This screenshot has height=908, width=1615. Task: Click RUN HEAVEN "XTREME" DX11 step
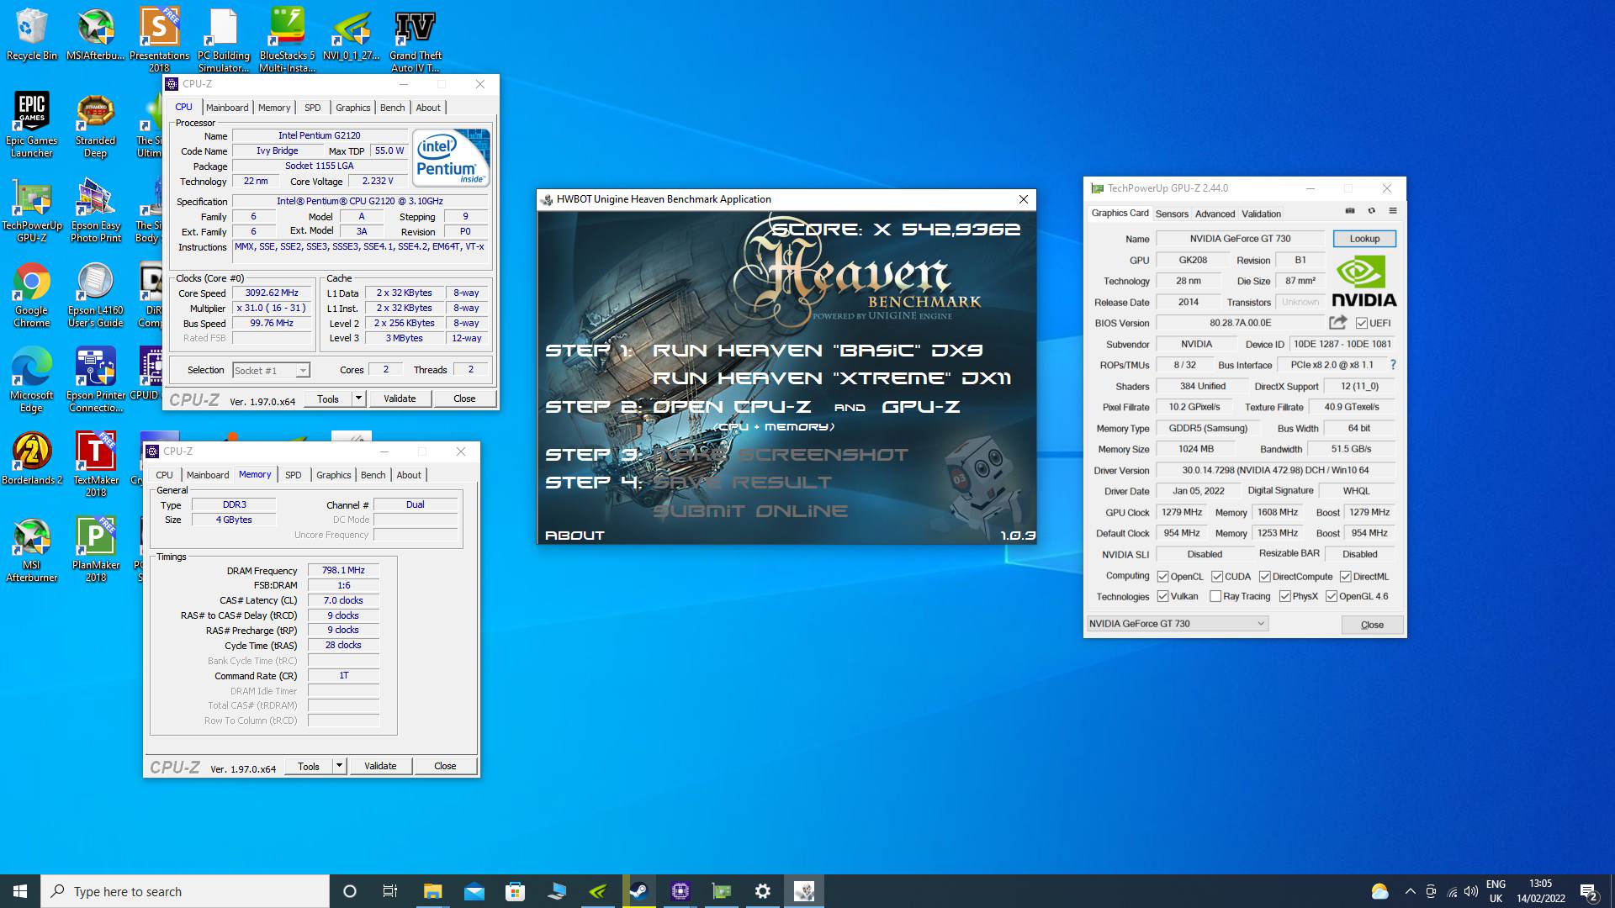click(x=832, y=378)
